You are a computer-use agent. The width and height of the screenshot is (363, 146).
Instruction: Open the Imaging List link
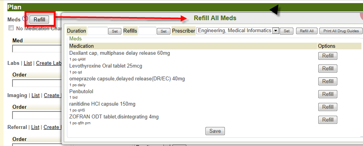[35, 95]
